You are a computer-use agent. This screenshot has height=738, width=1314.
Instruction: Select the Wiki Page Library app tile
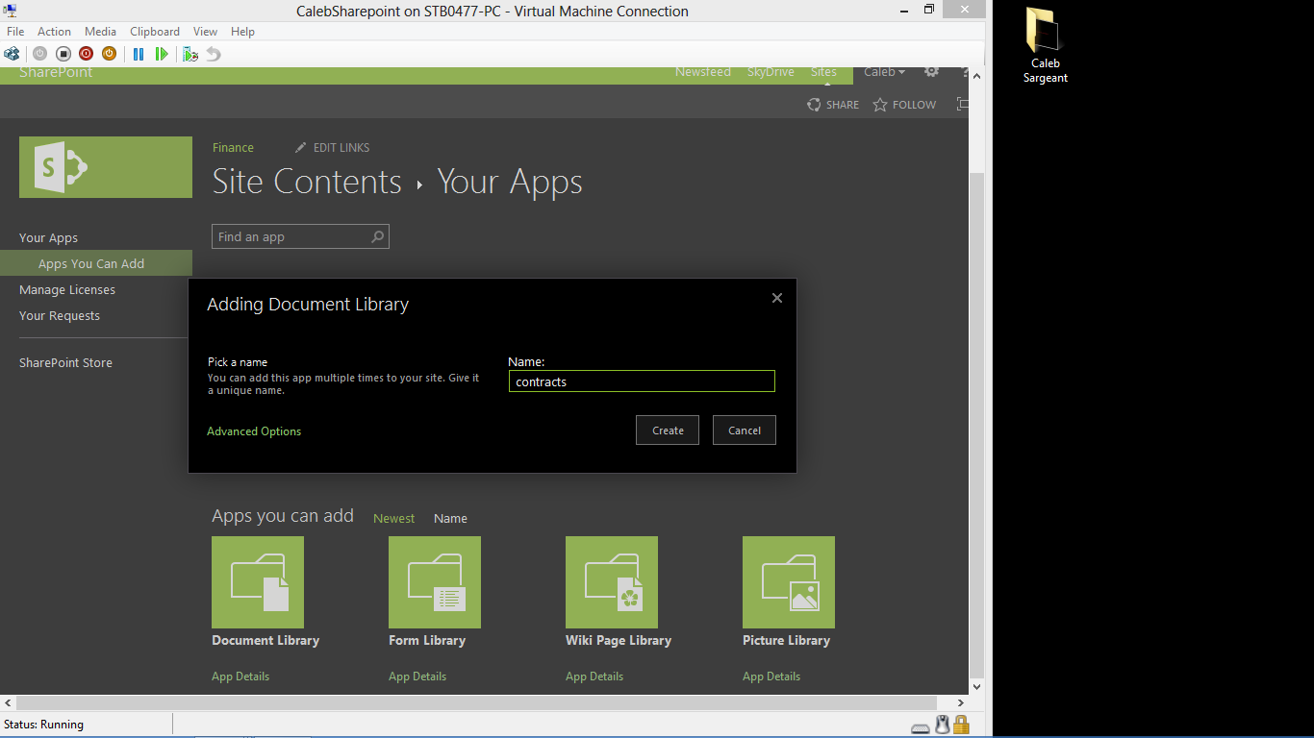tap(612, 582)
